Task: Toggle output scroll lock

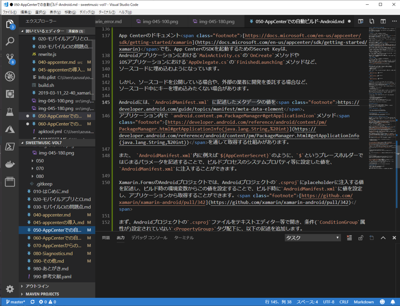Action: tap(361, 238)
